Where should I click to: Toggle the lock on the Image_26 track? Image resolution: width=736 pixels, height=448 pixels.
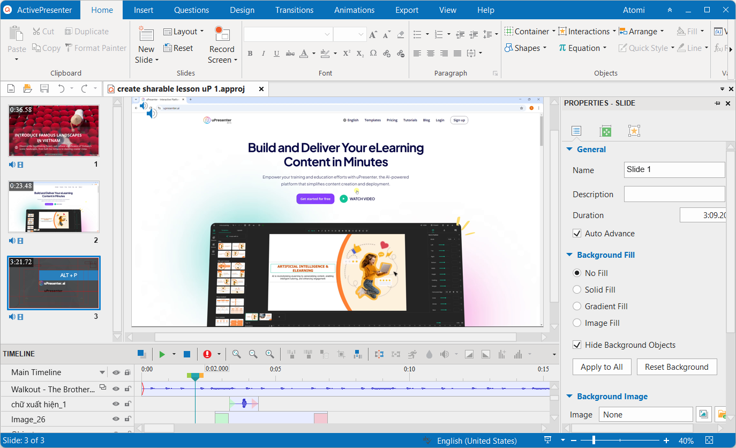[x=127, y=419]
